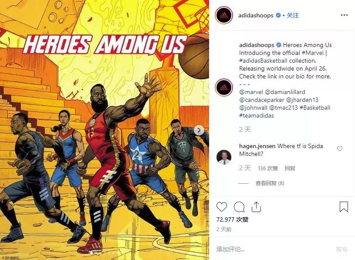Open comments via speech bubble icon

point(239,207)
